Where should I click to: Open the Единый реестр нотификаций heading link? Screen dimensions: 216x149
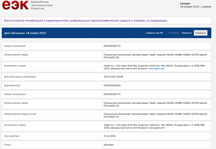pos(85,21)
